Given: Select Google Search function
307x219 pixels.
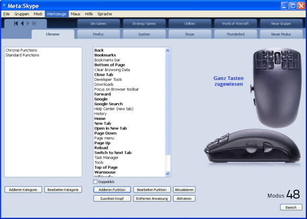Looking at the screenshot, I should pos(108,104).
